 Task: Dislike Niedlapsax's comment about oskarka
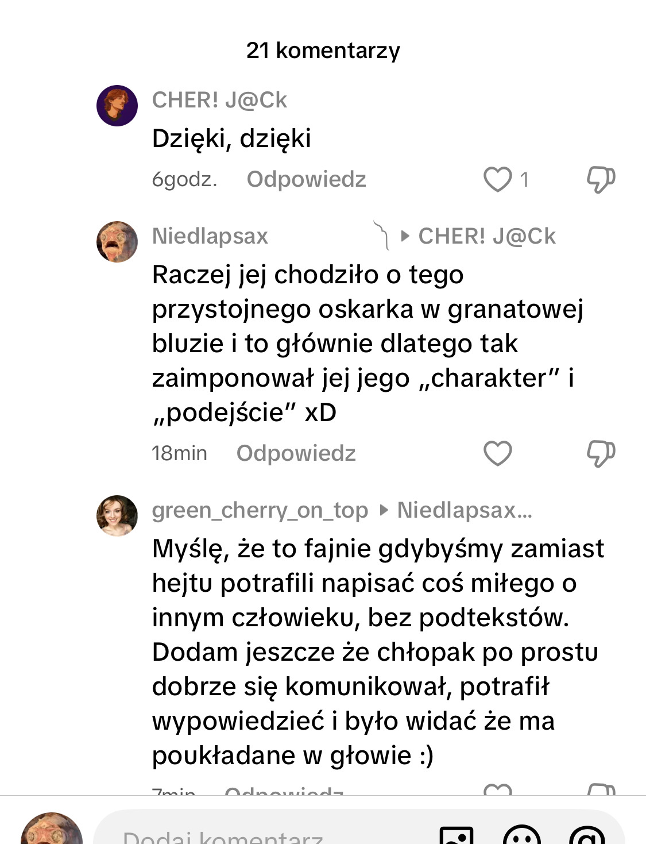601,453
